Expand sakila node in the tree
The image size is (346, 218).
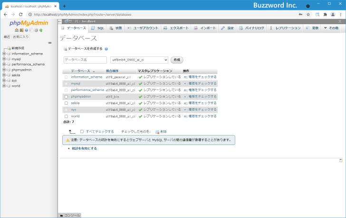[4, 75]
